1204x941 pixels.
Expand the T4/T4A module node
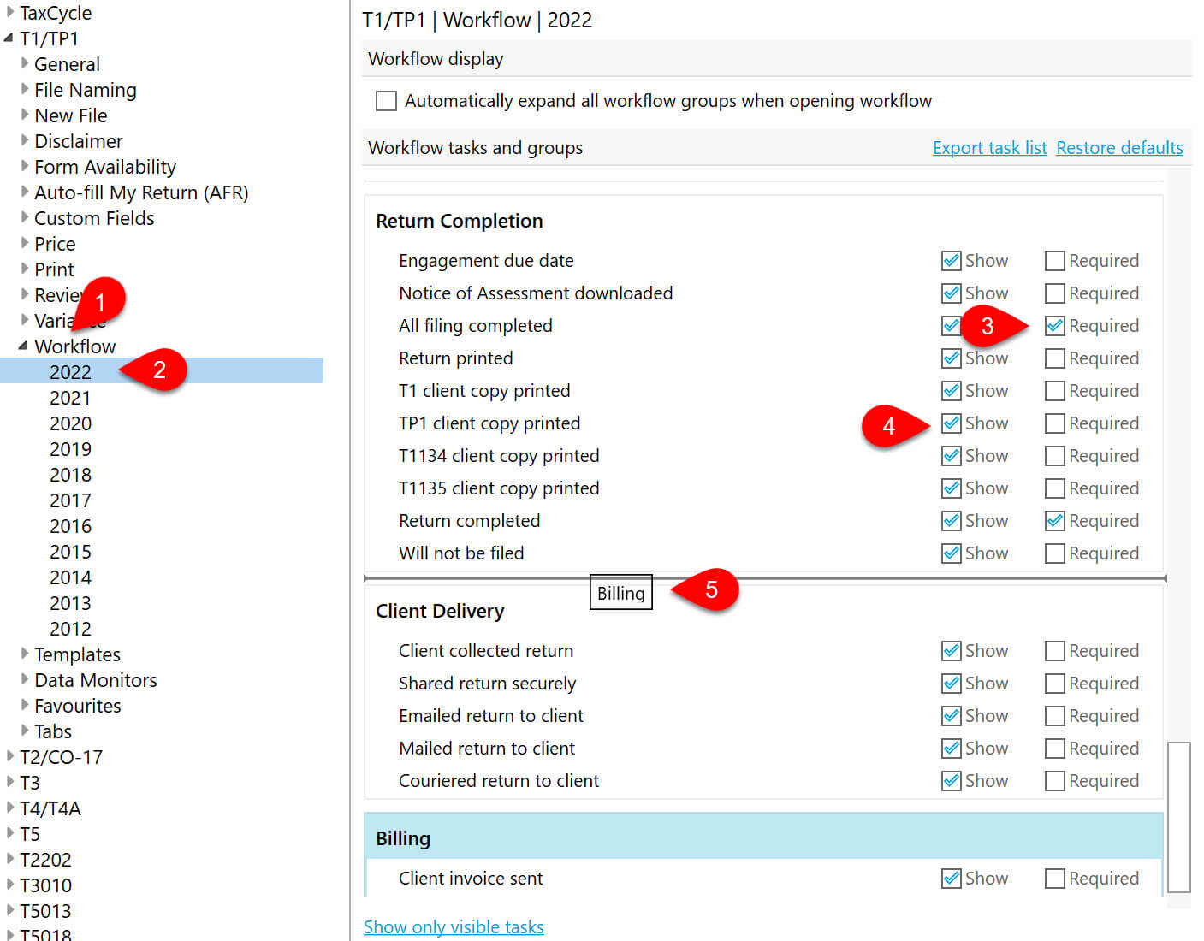click(x=9, y=808)
